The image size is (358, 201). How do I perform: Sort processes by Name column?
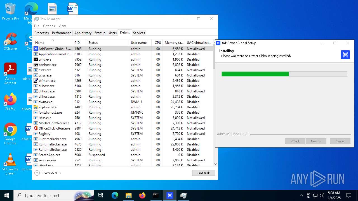point(53,43)
